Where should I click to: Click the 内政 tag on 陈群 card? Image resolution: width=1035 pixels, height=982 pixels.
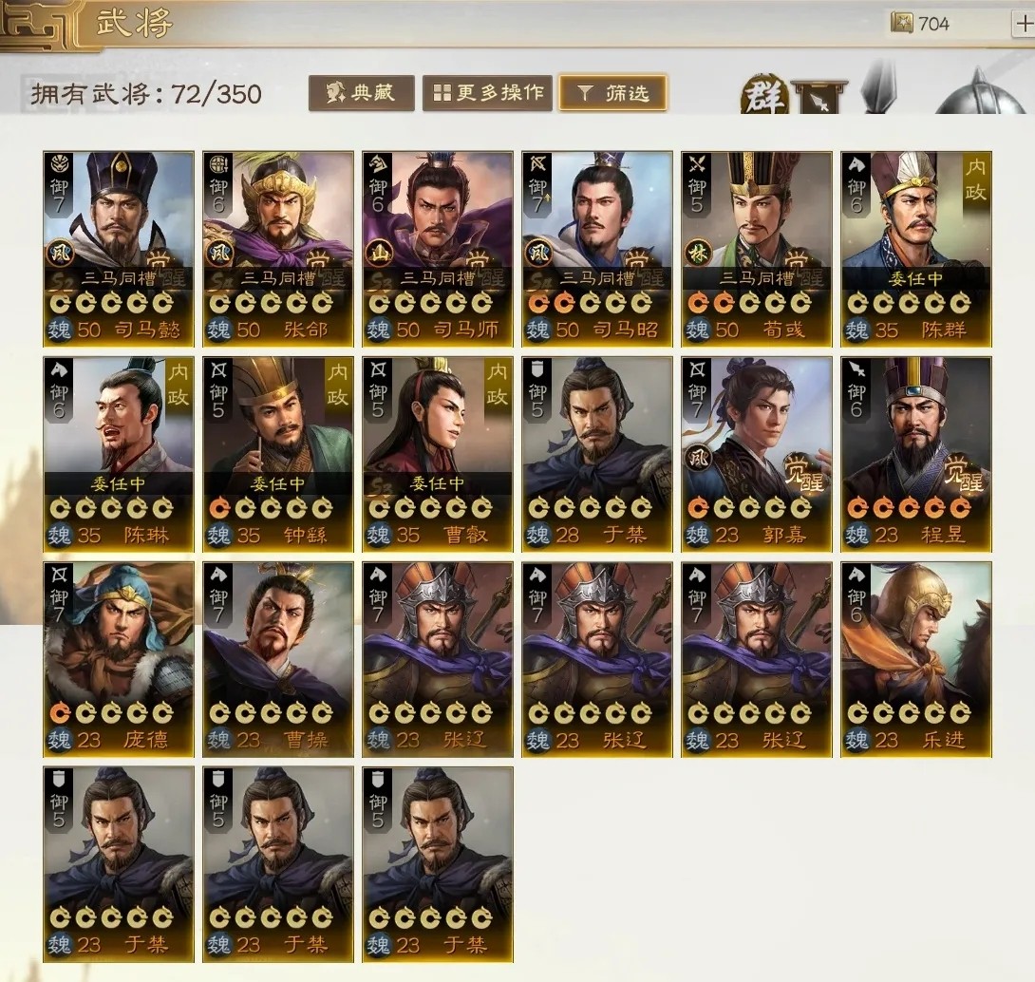[975, 179]
